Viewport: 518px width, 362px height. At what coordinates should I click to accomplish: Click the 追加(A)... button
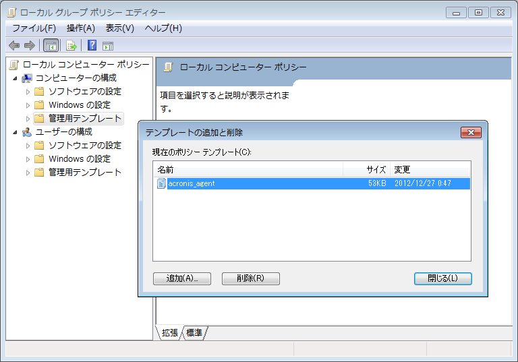[x=182, y=278]
